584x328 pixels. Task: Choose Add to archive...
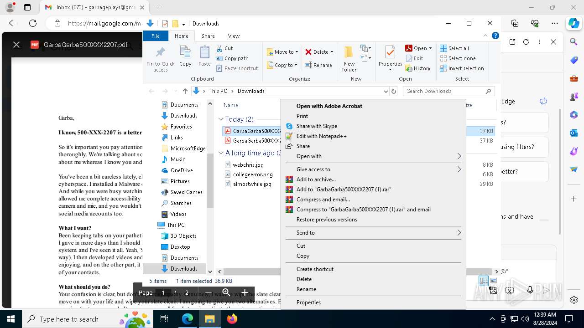point(373,179)
